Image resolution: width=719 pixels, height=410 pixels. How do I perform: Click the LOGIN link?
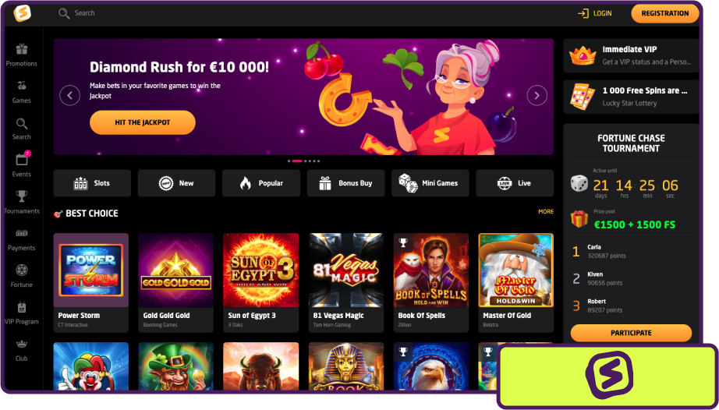595,13
